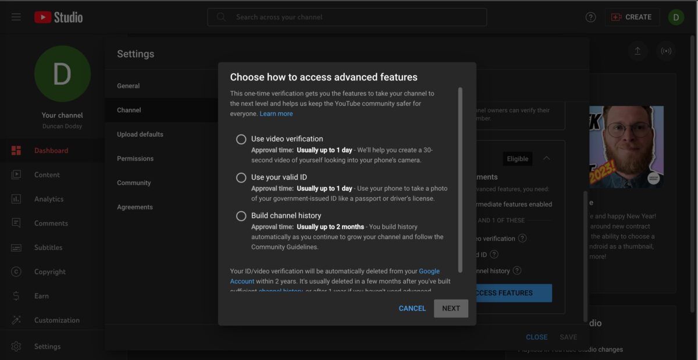This screenshot has height=360, width=698.
Task: Open Comments from the sidebar icon
Action: pos(16,223)
